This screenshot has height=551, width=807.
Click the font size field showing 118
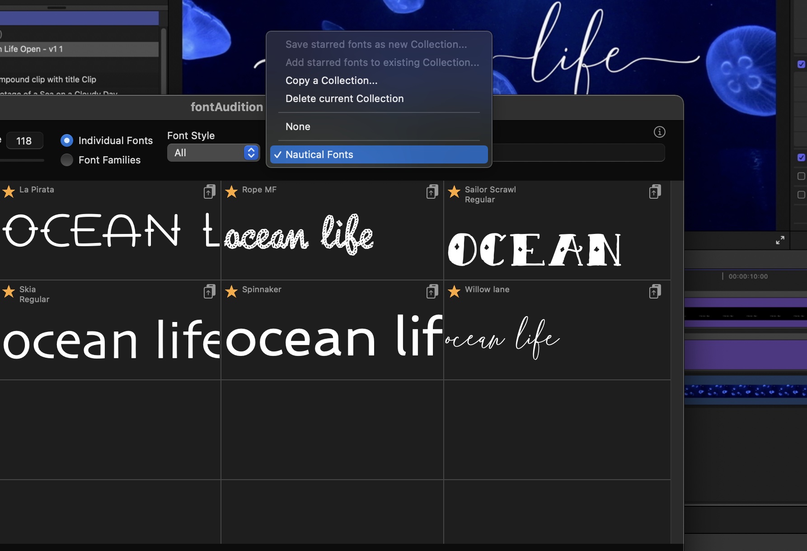(25, 140)
